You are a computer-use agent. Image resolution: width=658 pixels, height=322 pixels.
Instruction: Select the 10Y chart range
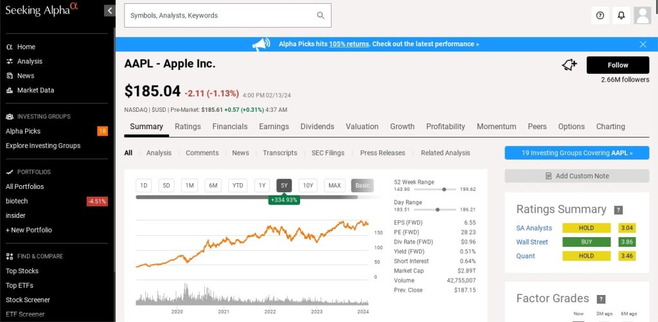click(308, 186)
